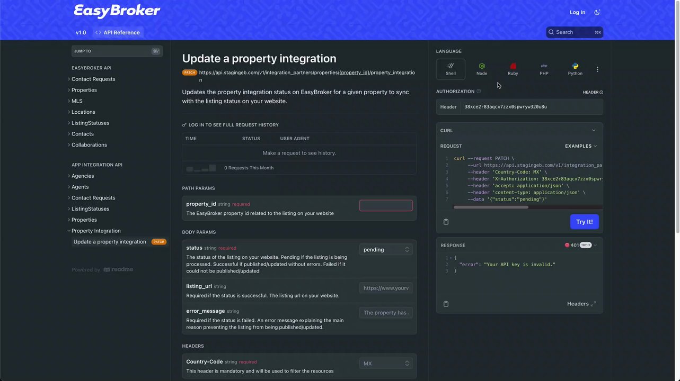Click the Authorization help question icon
This screenshot has height=381, width=680.
(479, 92)
